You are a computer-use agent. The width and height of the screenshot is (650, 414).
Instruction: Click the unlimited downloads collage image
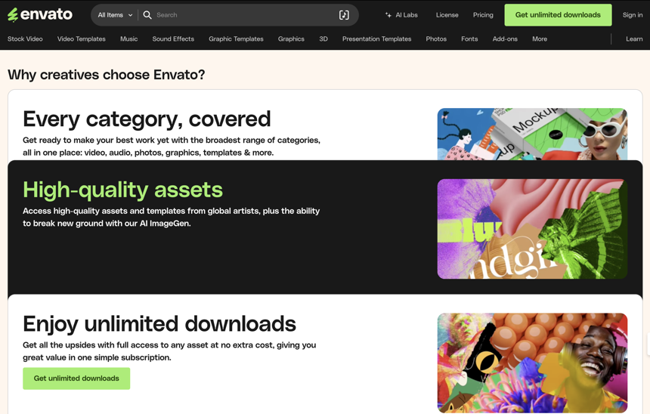(x=532, y=363)
